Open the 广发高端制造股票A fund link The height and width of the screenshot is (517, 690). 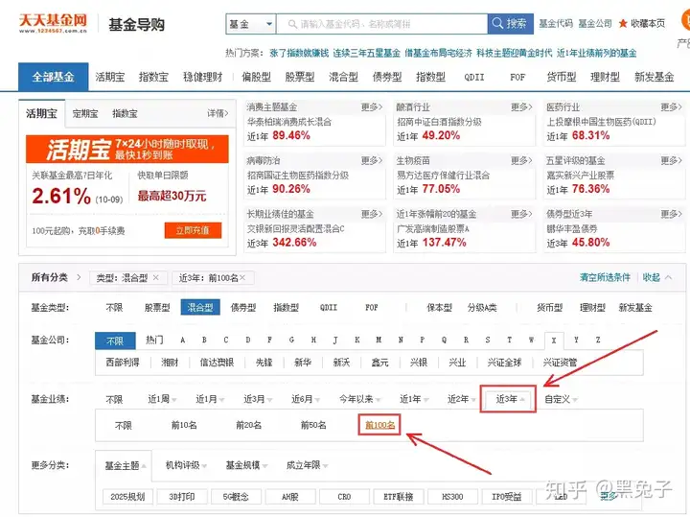433,228
